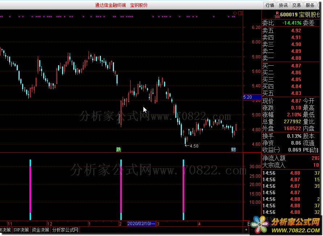This screenshot has height=236, width=323.
Task: Click the blue 财 marker on chart
Action: 233,149
